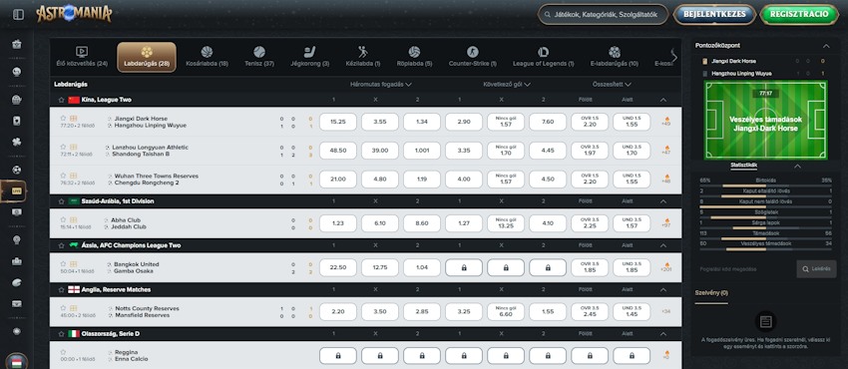Select 1.23 odds for Abha Club
Viewport: 848px width, 369px height.
click(x=338, y=223)
